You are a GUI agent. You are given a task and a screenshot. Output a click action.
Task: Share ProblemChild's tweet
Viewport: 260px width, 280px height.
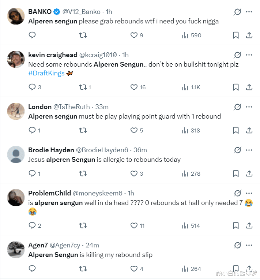249,225
